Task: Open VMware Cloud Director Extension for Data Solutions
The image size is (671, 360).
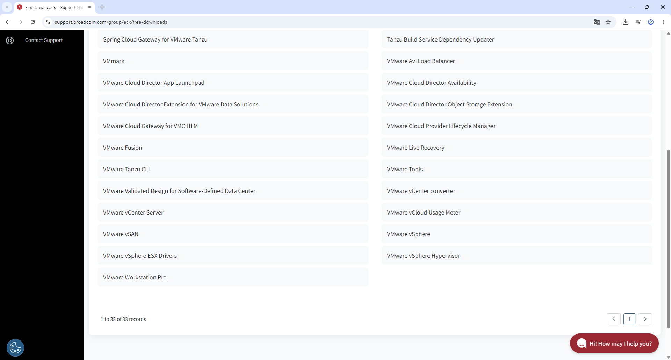Action: pyautogui.click(x=233, y=104)
